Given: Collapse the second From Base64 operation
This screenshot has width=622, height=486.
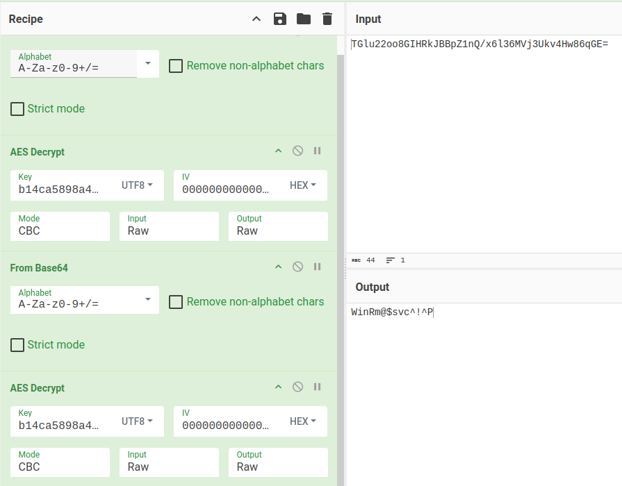Looking at the screenshot, I should [278, 267].
